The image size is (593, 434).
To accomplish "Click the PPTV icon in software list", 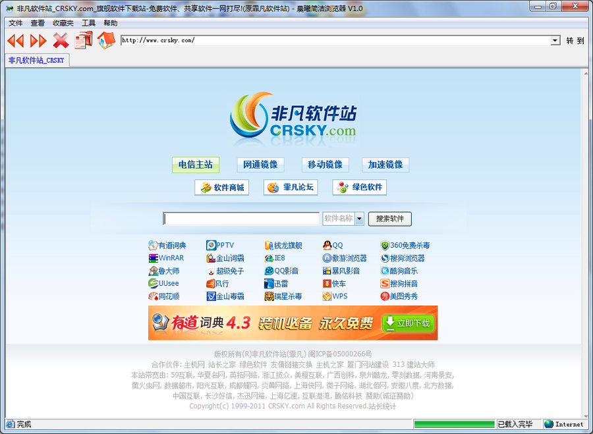I will [x=211, y=246].
